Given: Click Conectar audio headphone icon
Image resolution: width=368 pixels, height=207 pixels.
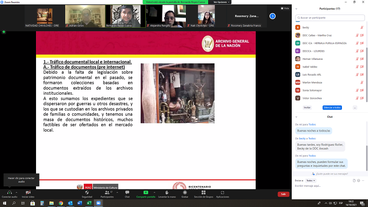Looking at the screenshot, I should [9, 192].
